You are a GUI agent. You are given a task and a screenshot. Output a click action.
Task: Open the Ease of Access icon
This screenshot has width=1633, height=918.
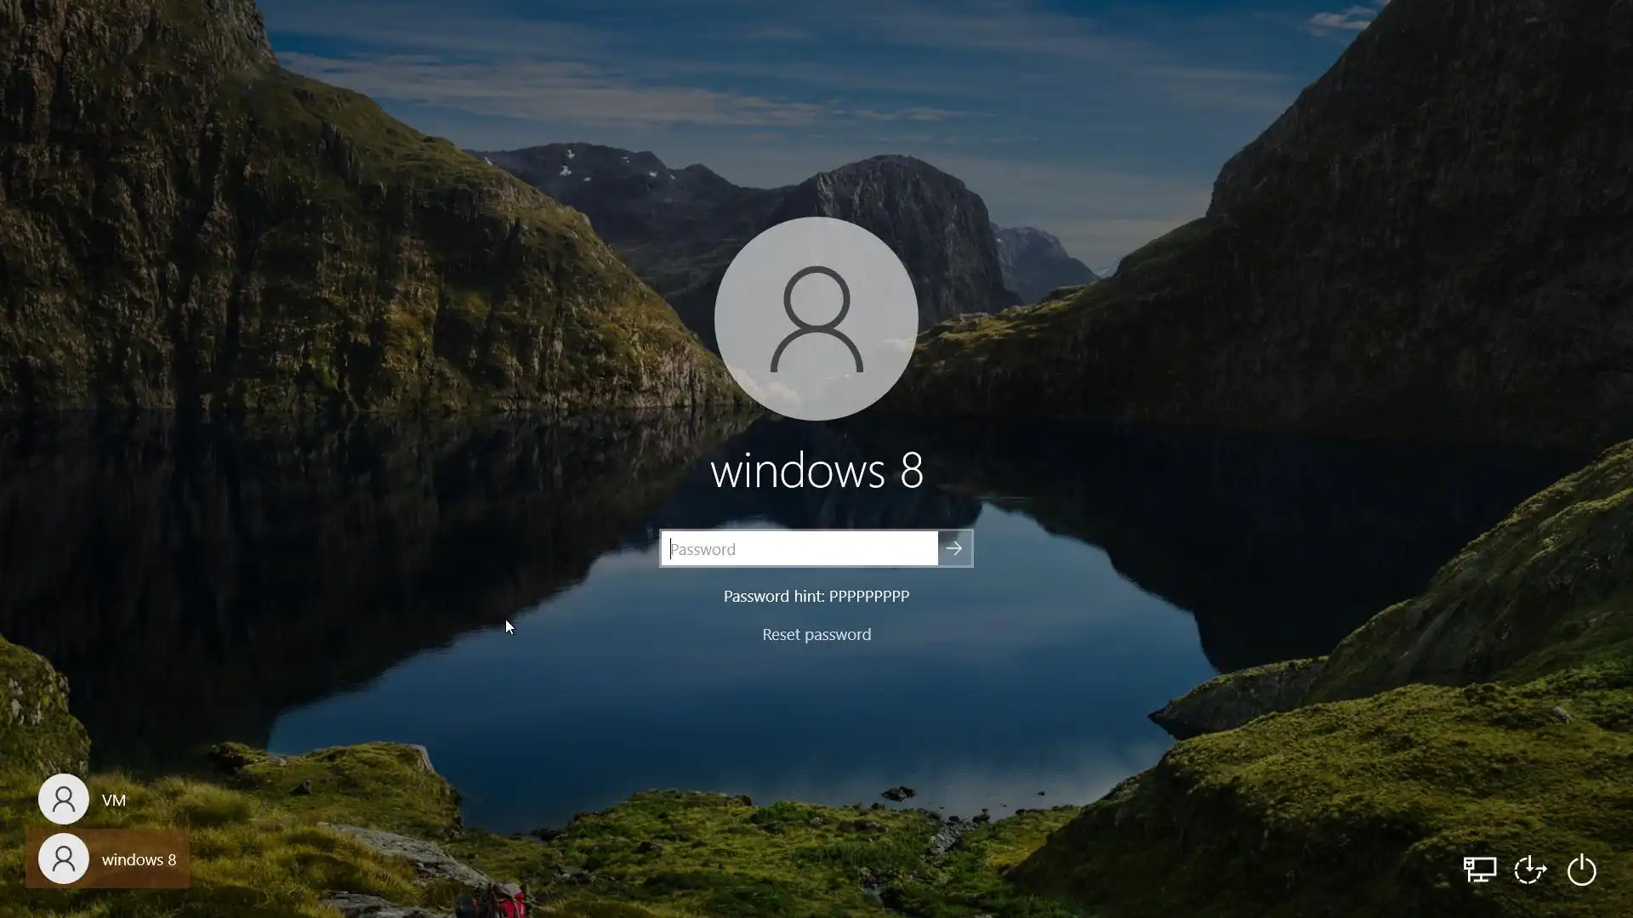click(x=1530, y=870)
